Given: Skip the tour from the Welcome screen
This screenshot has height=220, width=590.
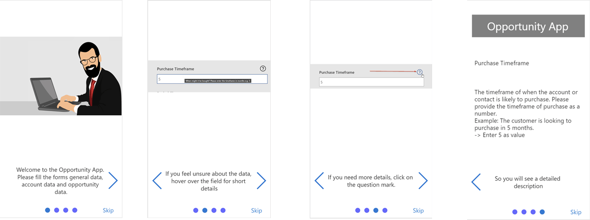Looking at the screenshot, I should [x=108, y=211].
